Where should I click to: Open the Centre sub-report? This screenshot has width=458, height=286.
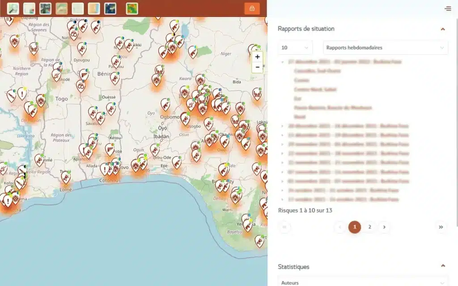(x=301, y=80)
